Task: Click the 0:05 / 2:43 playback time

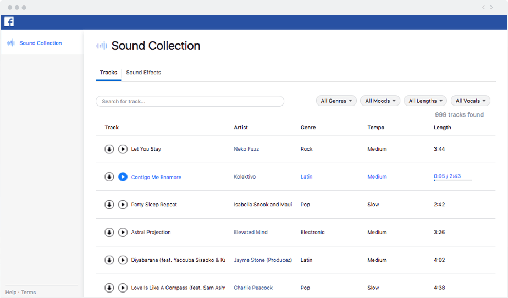Action: [x=447, y=176]
